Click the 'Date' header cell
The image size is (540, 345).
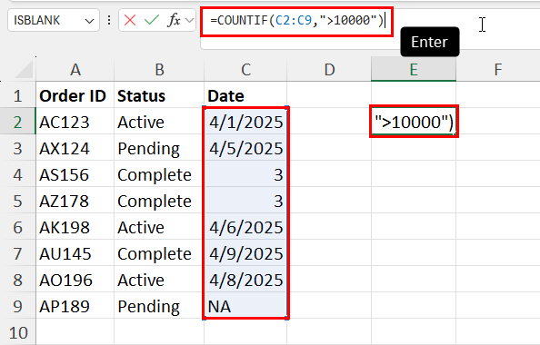pos(245,95)
